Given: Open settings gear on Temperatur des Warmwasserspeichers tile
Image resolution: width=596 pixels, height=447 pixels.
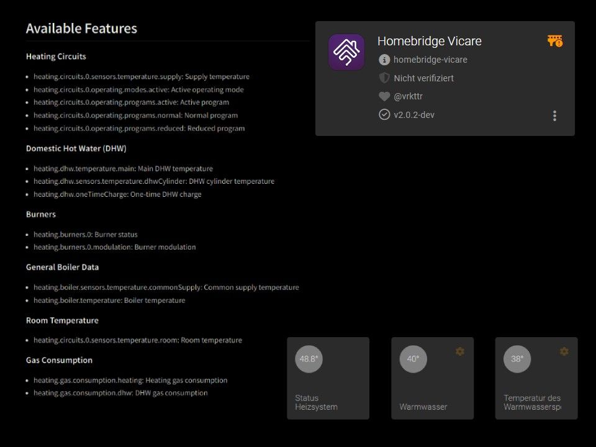Looking at the screenshot, I should [x=564, y=351].
